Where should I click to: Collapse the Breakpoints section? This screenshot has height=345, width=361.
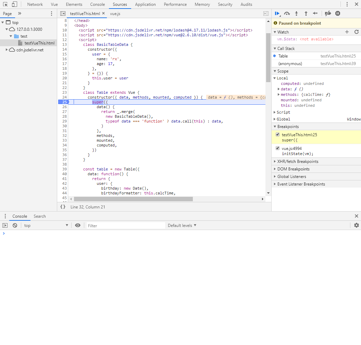(275, 127)
